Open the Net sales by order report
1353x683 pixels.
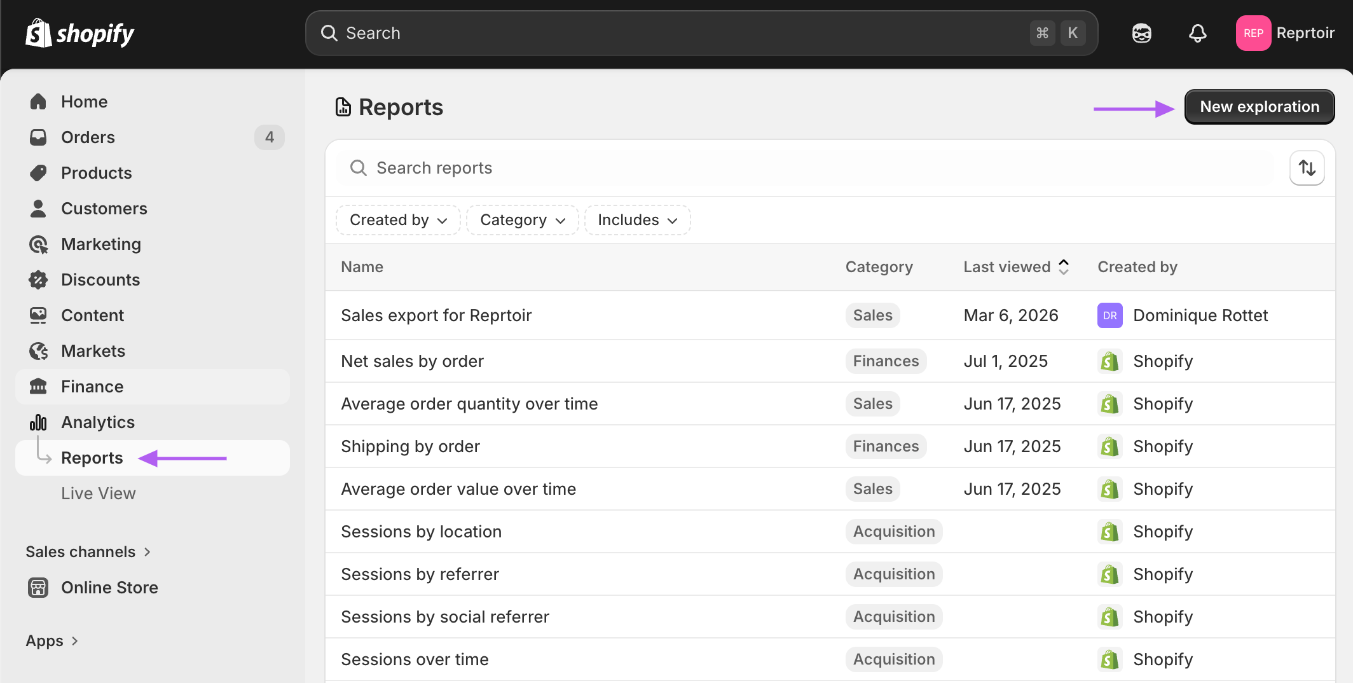(x=412, y=361)
